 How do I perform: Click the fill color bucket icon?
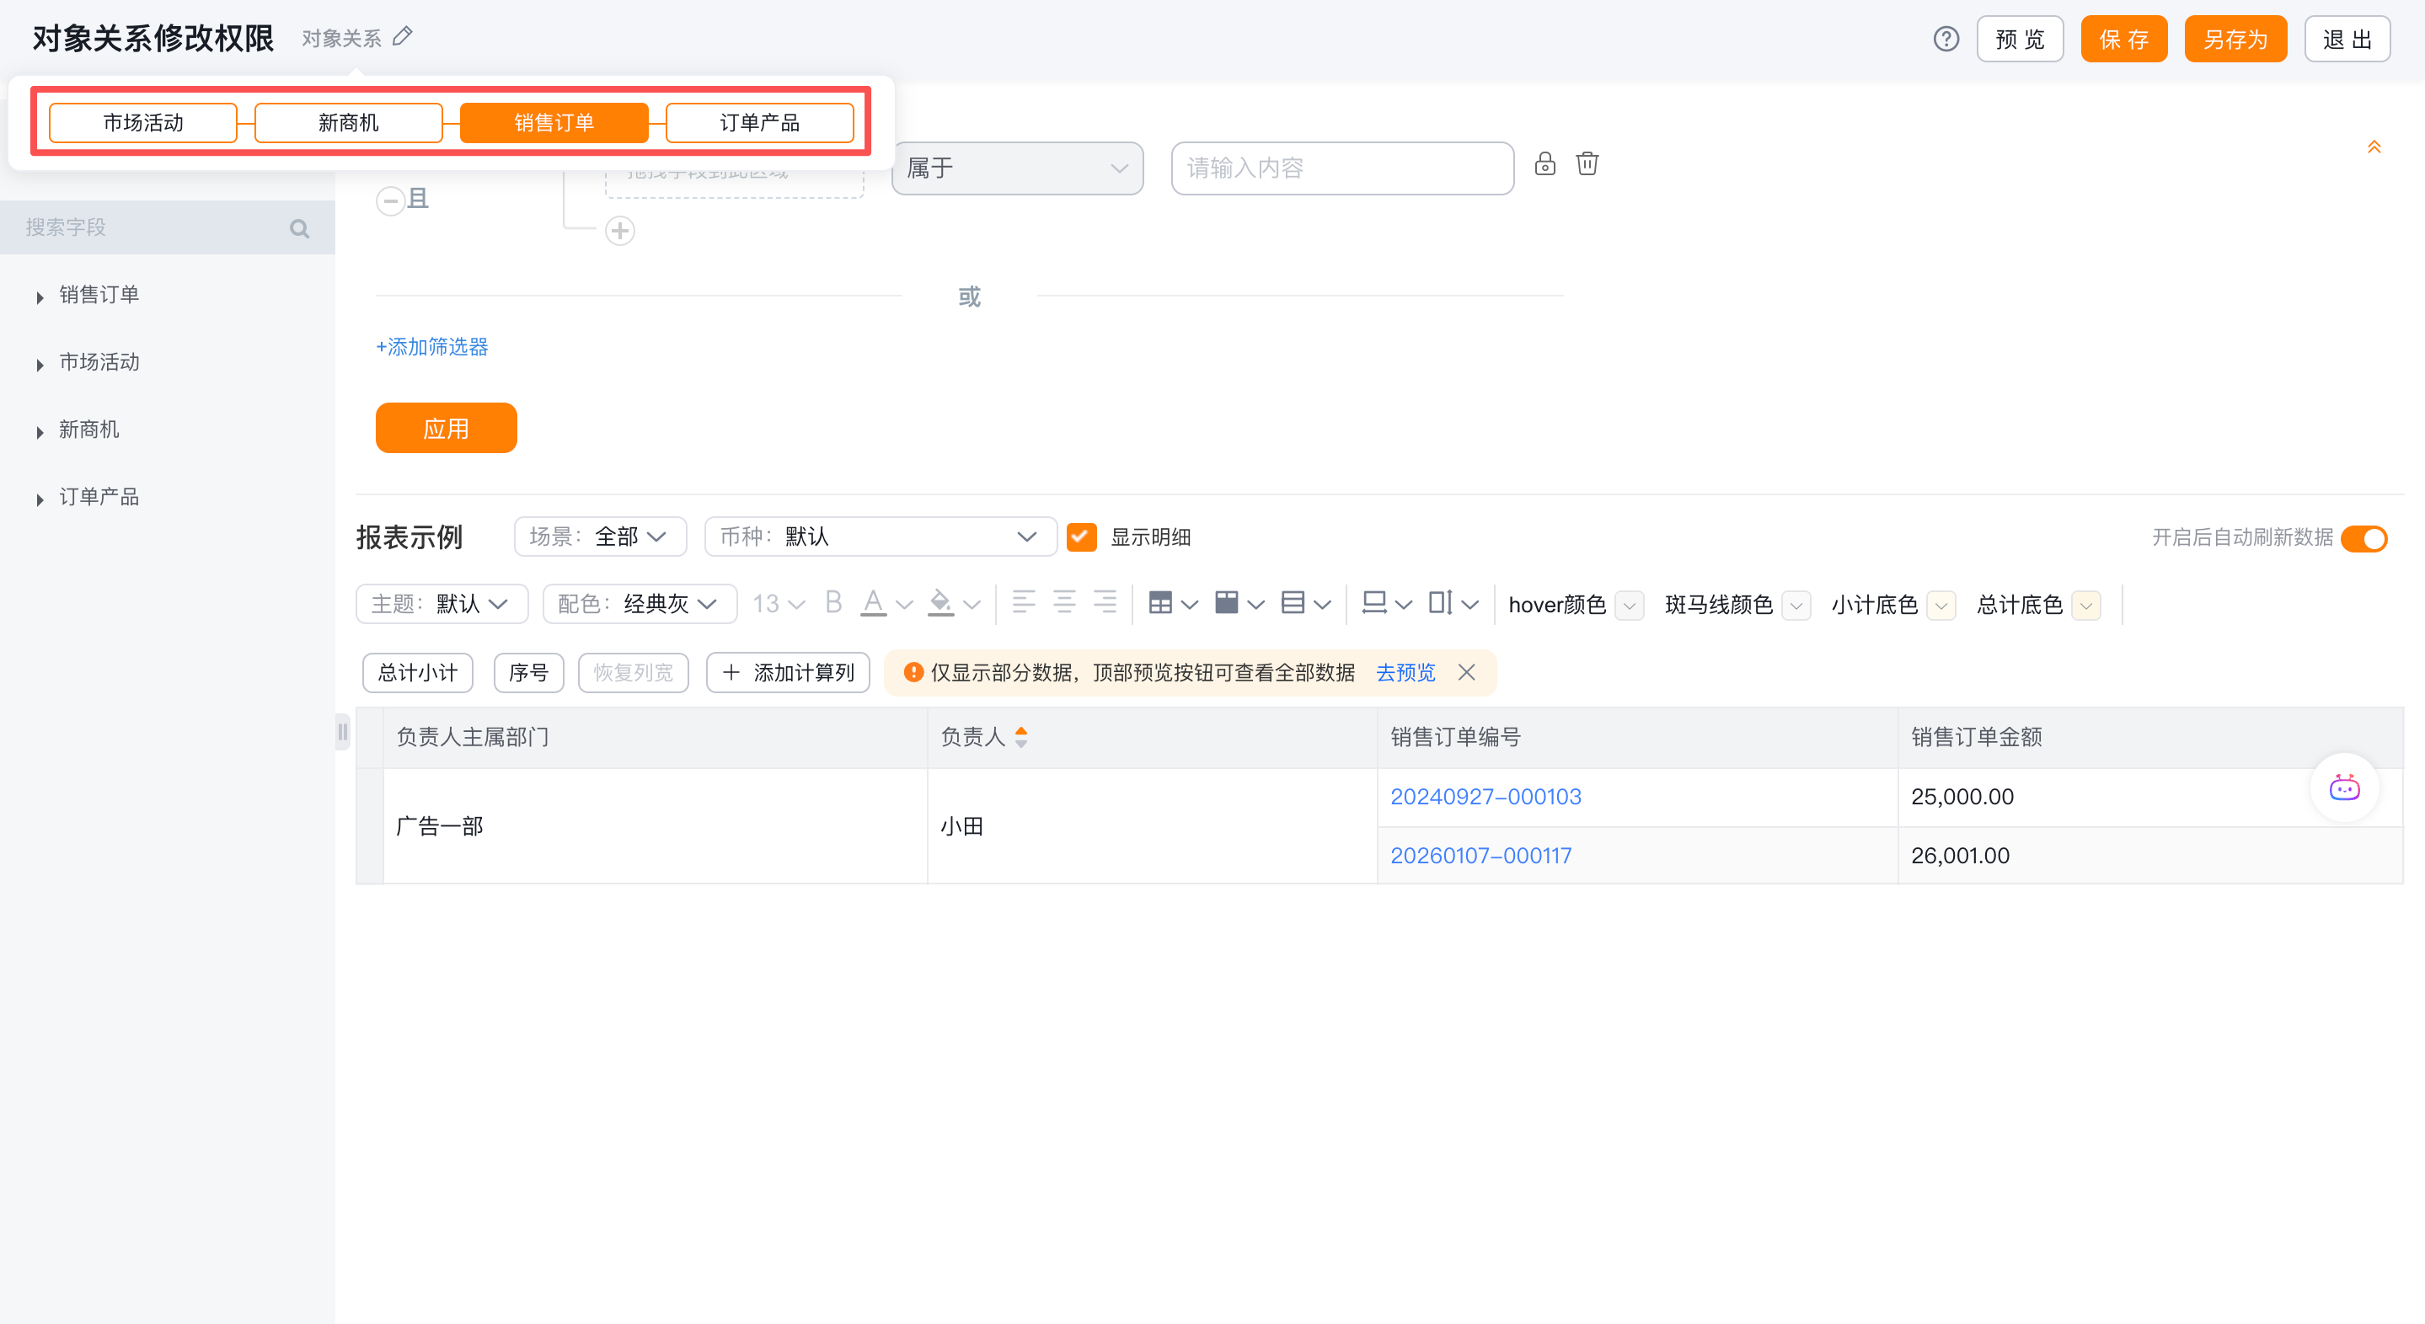tap(940, 603)
